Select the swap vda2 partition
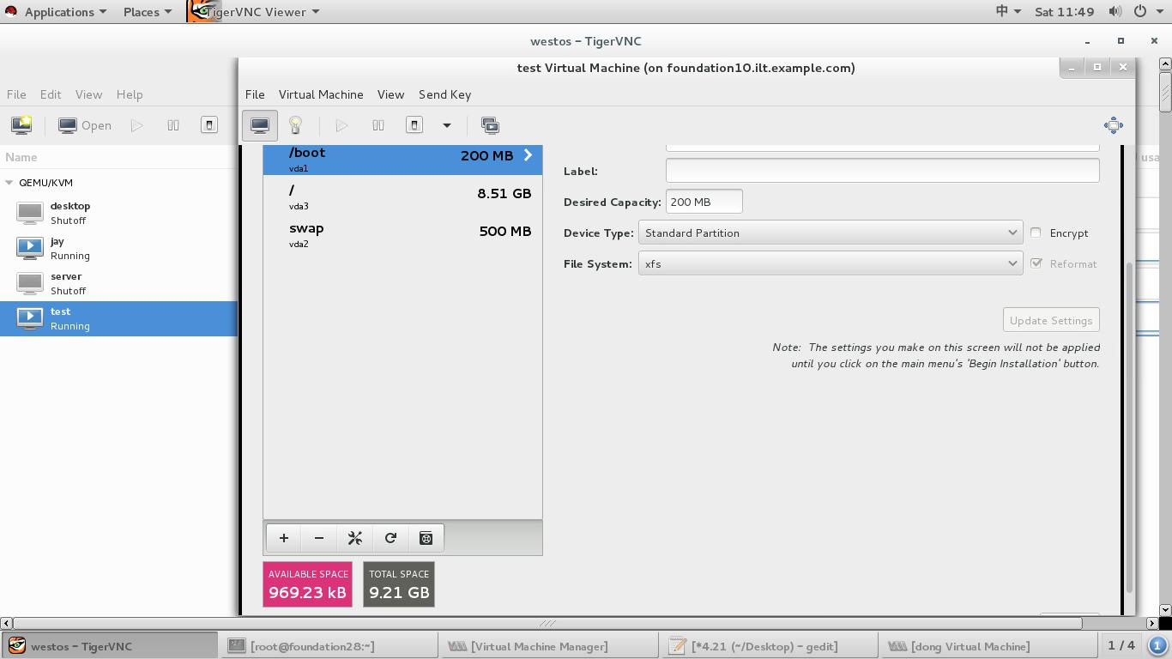Viewport: 1172px width, 659px height. click(x=402, y=234)
